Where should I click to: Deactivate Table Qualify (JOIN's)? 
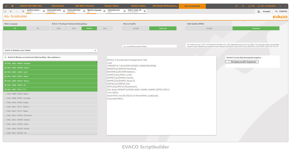click(256, 28)
